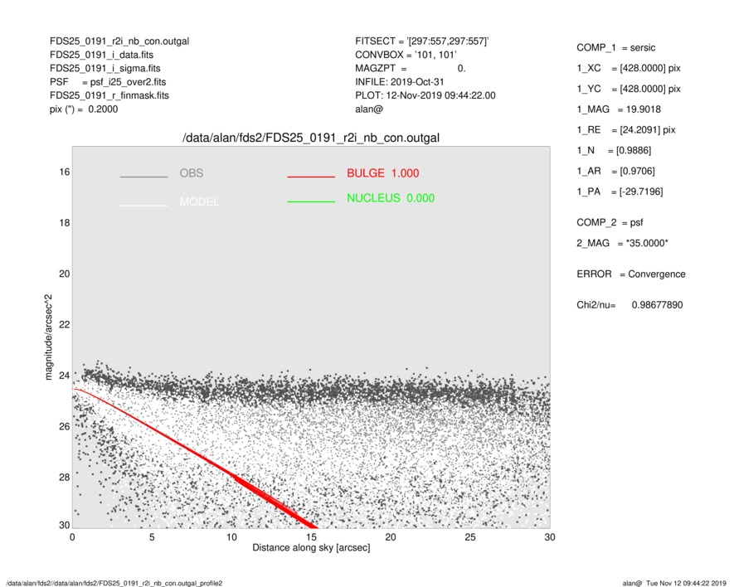This screenshot has height=587, width=734.
Task: Click the y-axis tick label 24
Action: 64,376
